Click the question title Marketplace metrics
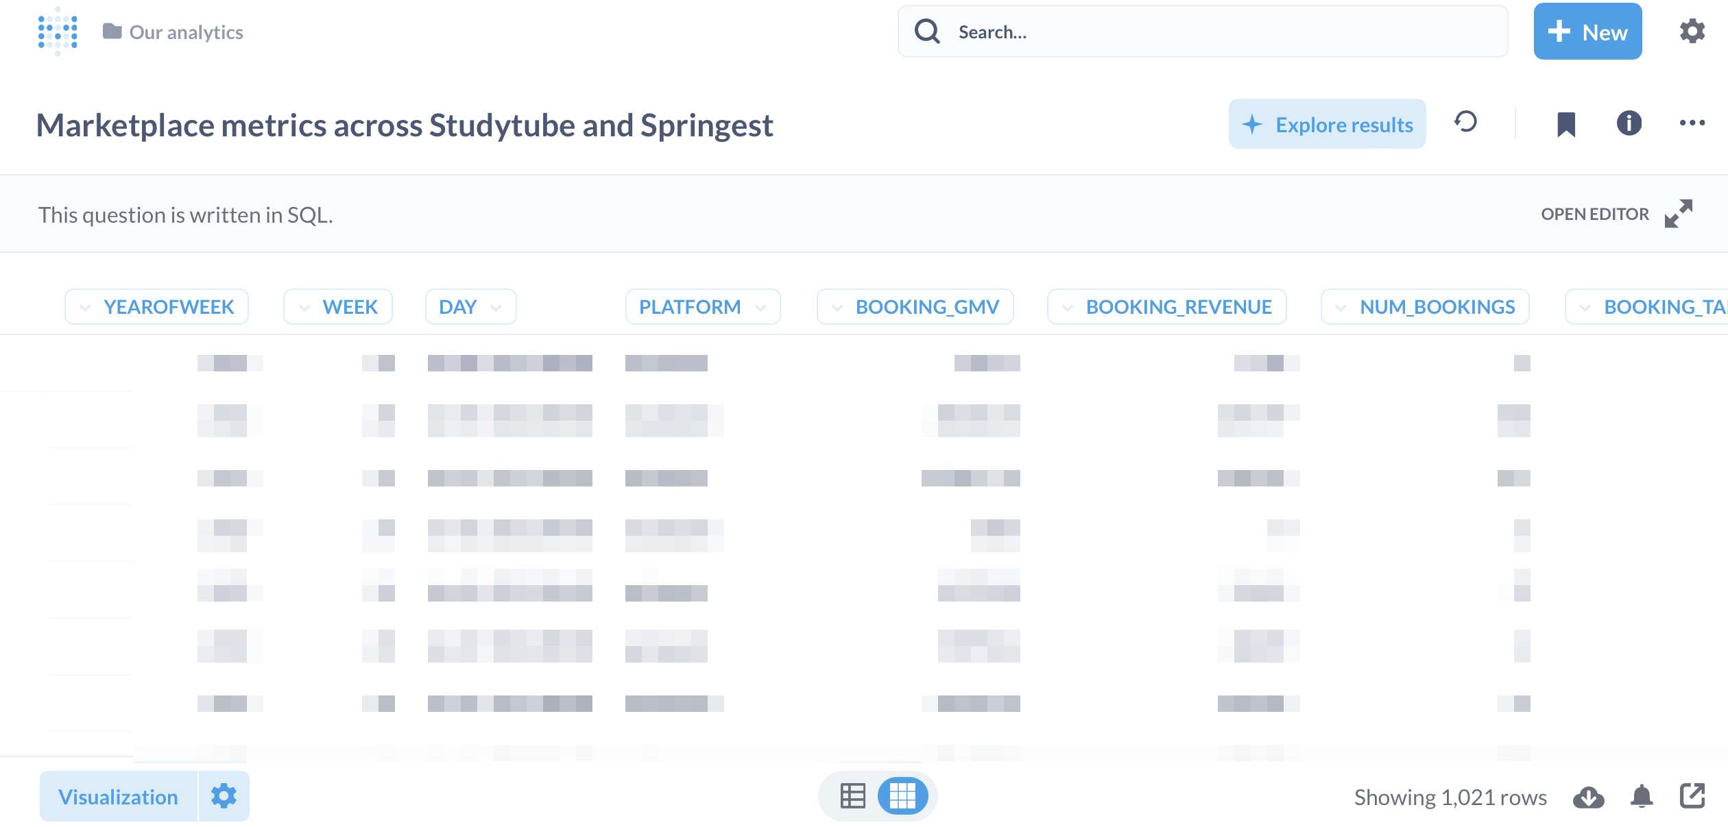Image resolution: width=1728 pixels, height=827 pixels. click(405, 125)
